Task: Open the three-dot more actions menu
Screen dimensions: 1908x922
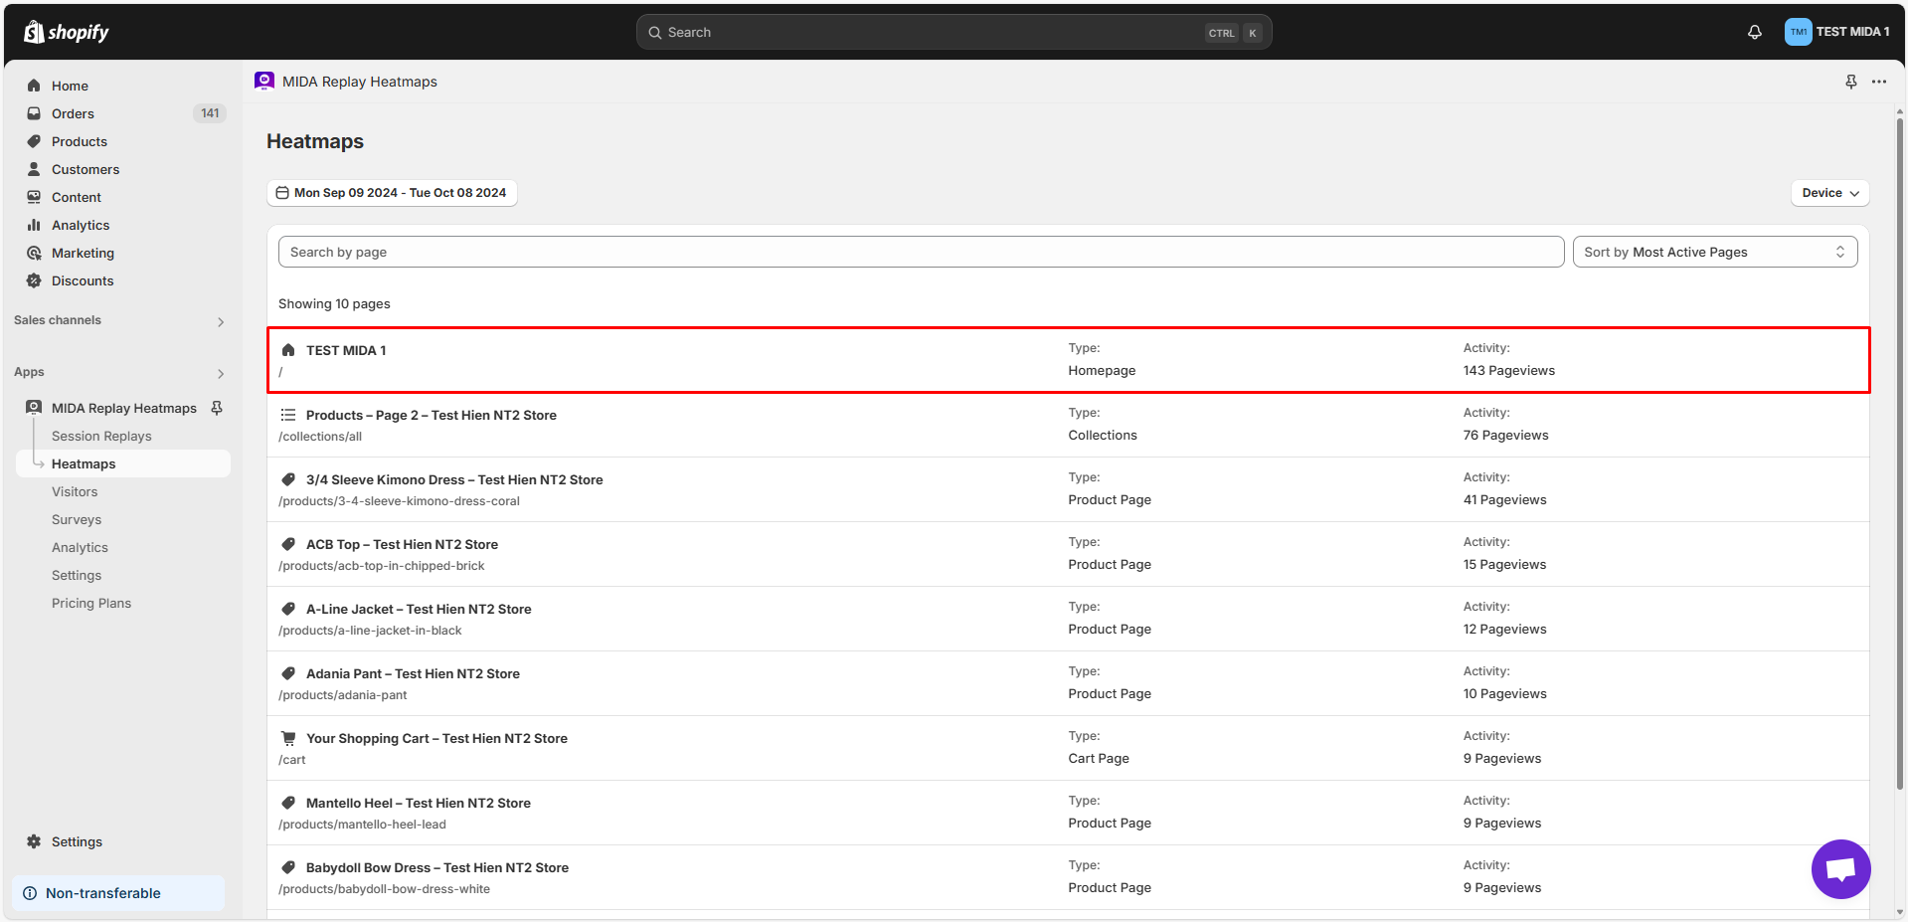Action: [x=1878, y=82]
